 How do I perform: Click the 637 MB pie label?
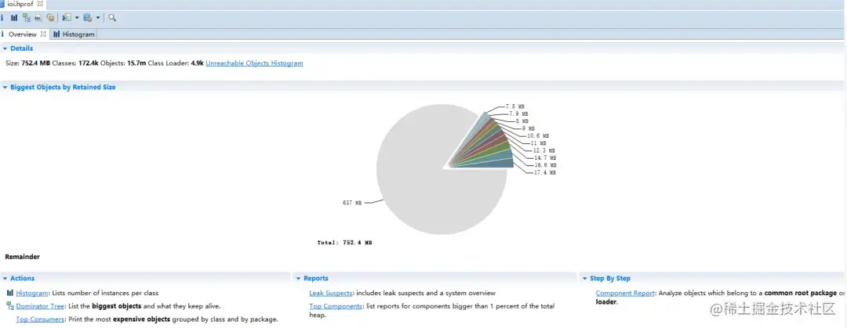click(352, 203)
